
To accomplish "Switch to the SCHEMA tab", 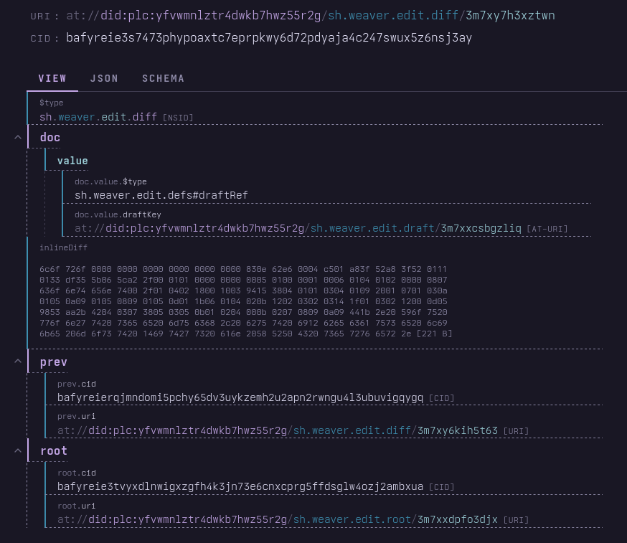I will coord(163,78).
